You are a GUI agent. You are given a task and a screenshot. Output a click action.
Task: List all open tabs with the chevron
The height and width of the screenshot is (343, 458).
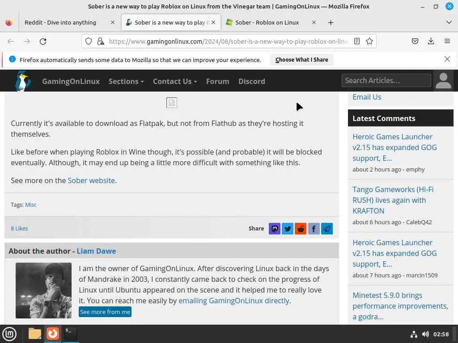[449, 22]
